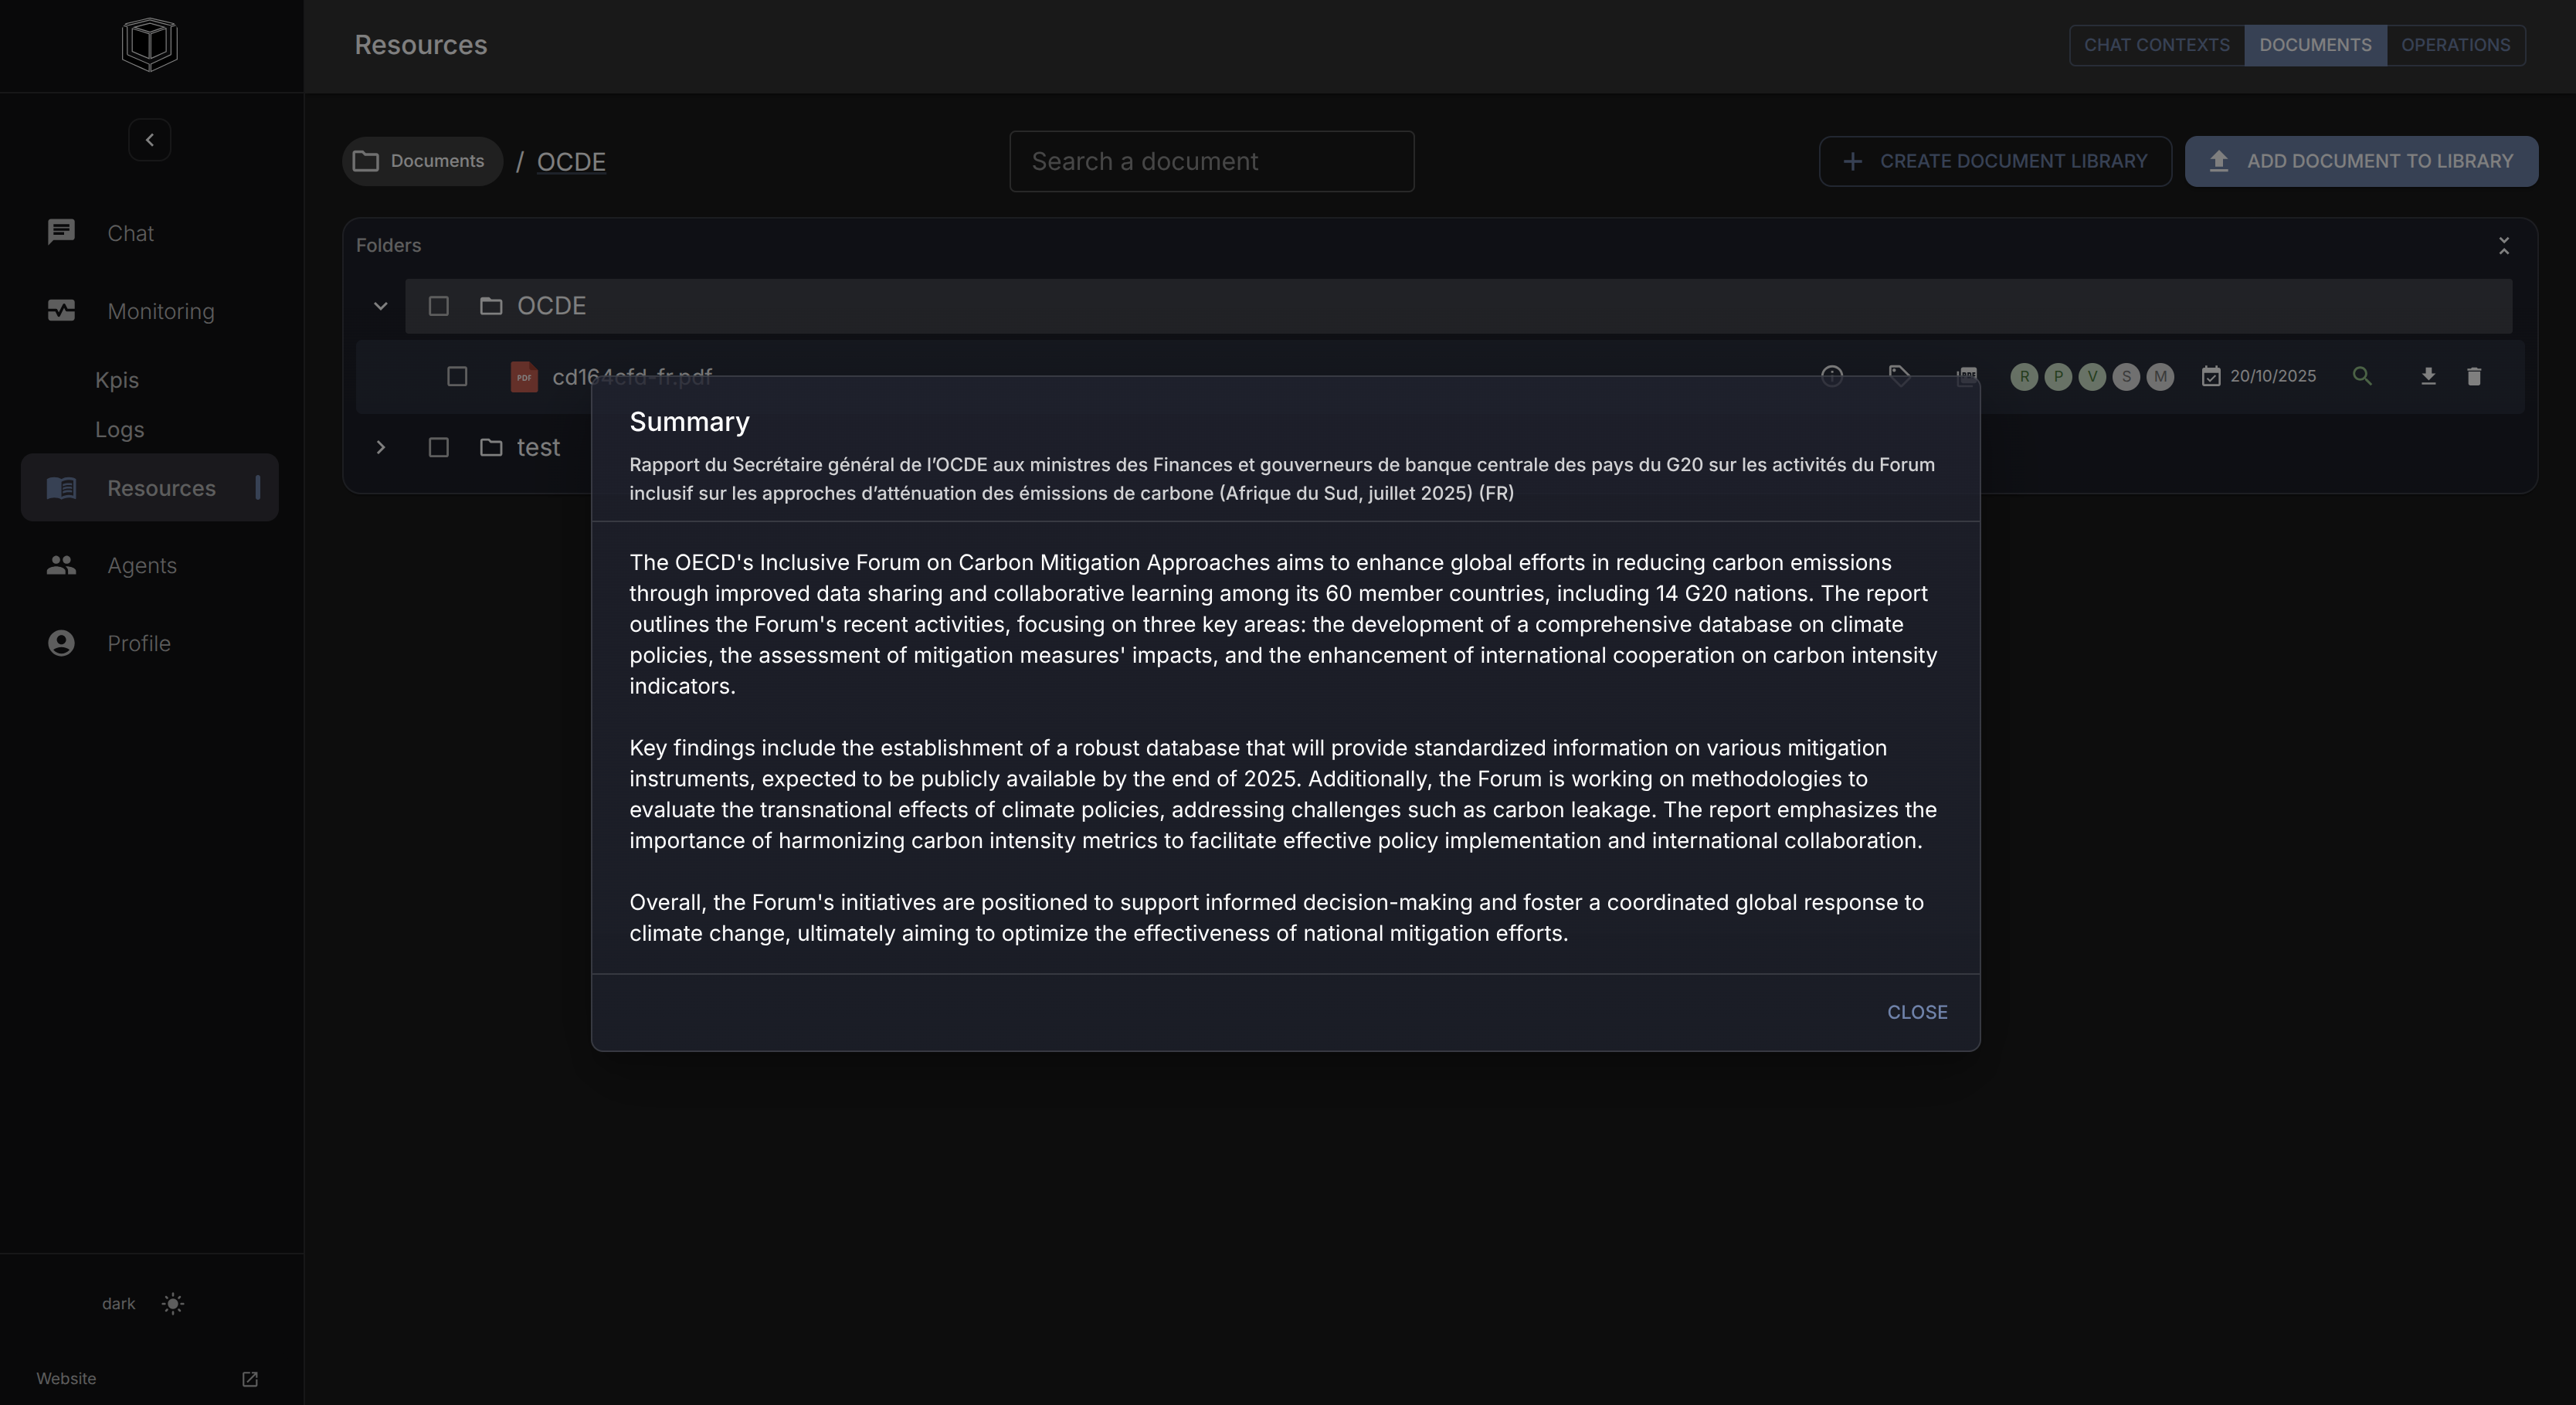Click the trash icon to delete the document
Screen dimensions: 2576x1405
(2473, 376)
